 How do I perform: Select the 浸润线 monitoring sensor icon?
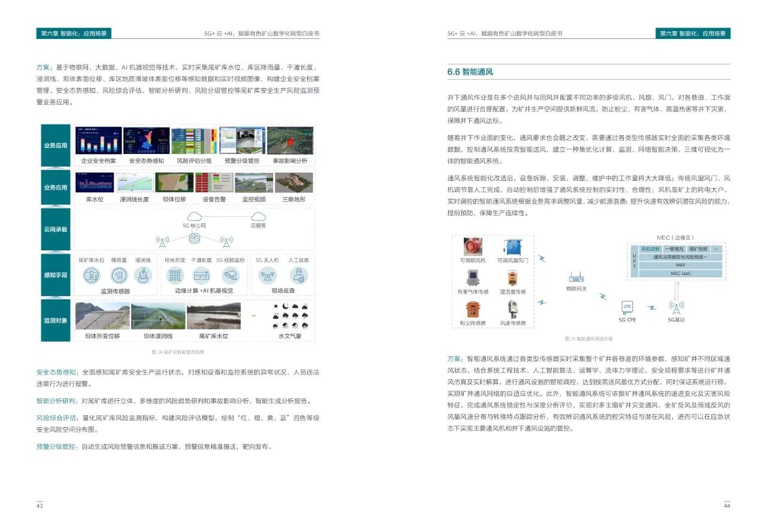(143, 275)
